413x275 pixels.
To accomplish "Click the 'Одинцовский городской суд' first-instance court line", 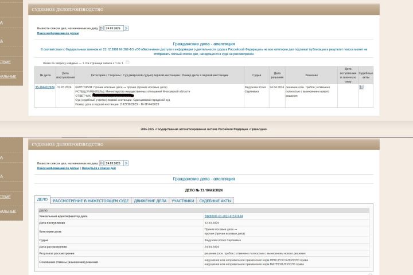I will coord(123,100).
